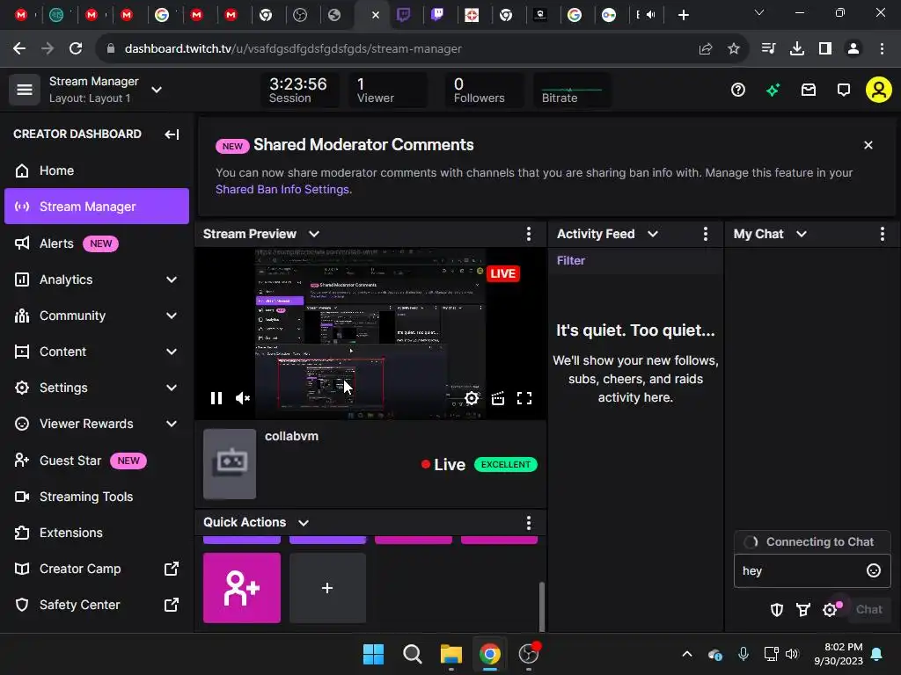Open the yellow user avatar menu
This screenshot has width=901, height=675.
tap(879, 90)
